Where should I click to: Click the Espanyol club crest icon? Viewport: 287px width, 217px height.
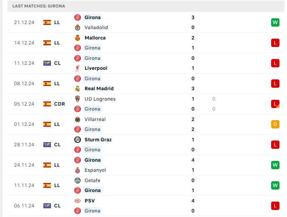(x=77, y=170)
